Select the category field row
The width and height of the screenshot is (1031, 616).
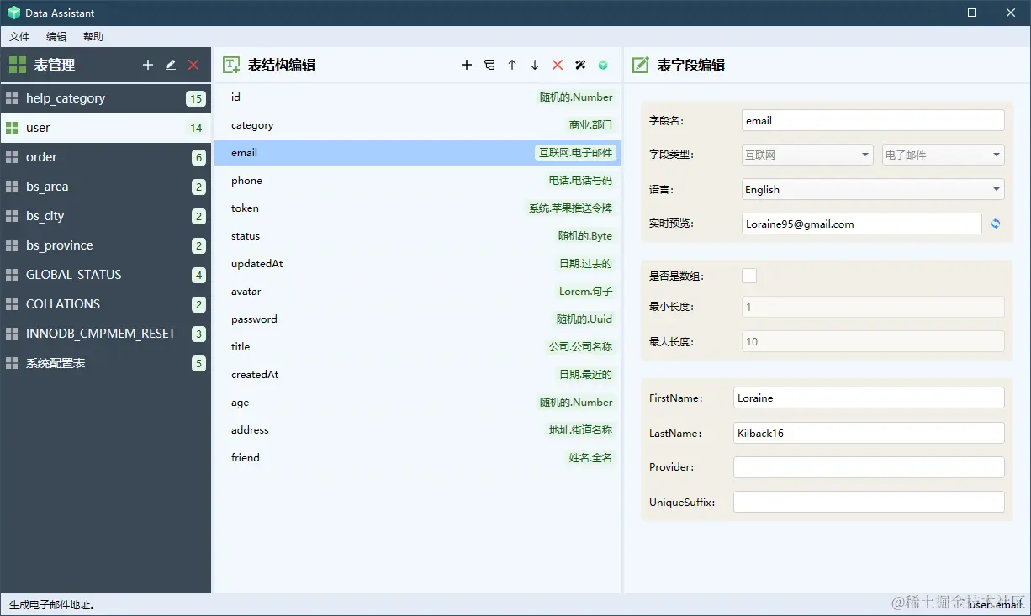(417, 125)
